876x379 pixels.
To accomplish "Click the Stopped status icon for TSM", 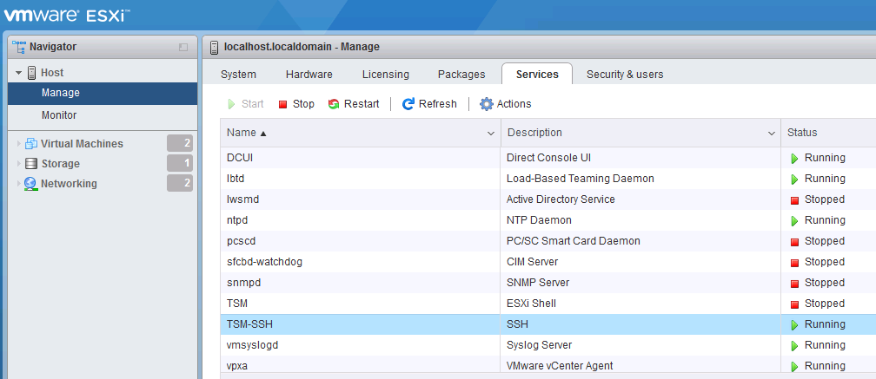I will click(x=794, y=304).
